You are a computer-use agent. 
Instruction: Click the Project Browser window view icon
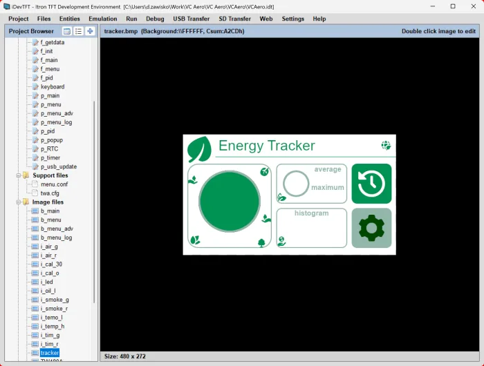click(x=66, y=31)
